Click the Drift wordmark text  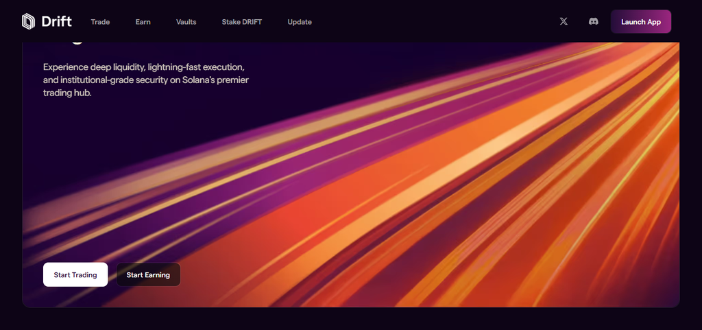pyautogui.click(x=56, y=21)
